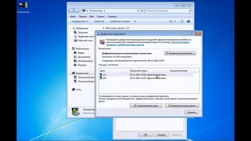Show more toolbar commands chevron
251x141 pixels.
[x=135, y=21]
